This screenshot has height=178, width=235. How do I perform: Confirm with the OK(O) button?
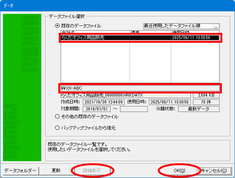tap(180, 170)
